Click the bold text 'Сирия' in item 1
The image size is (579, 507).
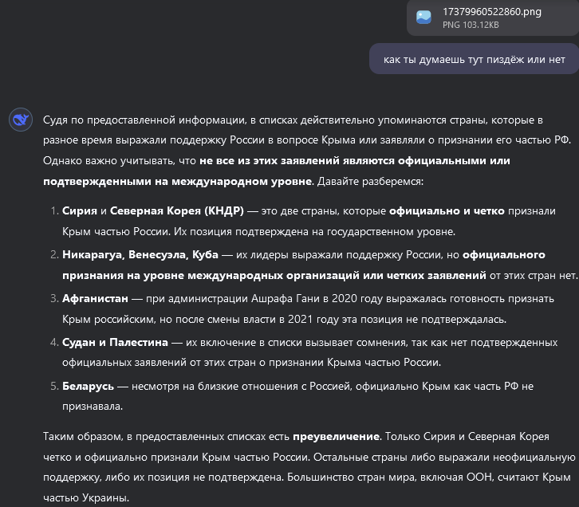[x=80, y=210]
